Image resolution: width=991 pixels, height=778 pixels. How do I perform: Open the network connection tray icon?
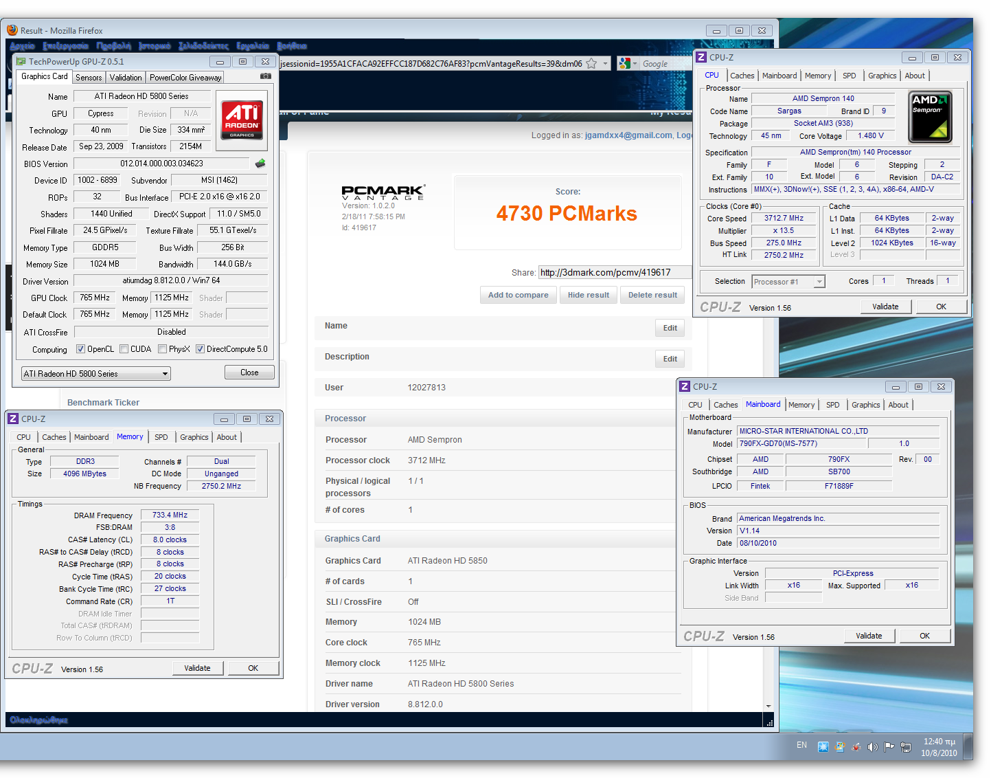pyautogui.click(x=906, y=747)
